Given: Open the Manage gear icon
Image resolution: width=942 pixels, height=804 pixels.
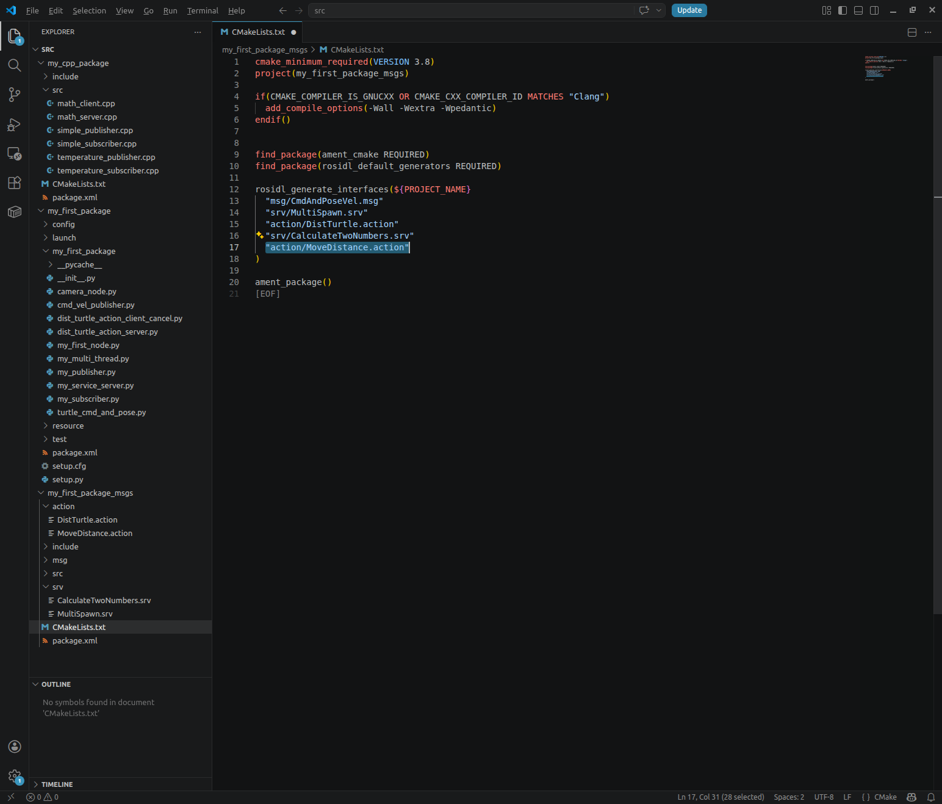Looking at the screenshot, I should [x=15, y=776].
